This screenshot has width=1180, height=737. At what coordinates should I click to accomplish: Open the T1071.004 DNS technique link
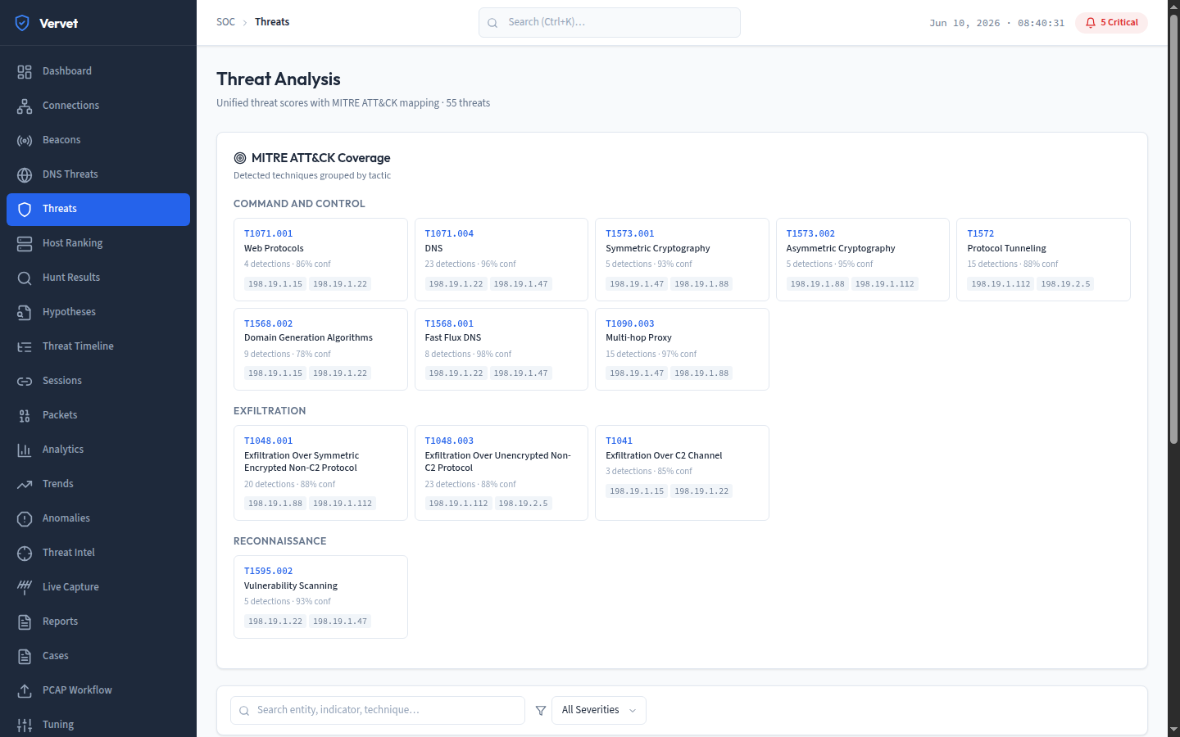[x=449, y=233]
